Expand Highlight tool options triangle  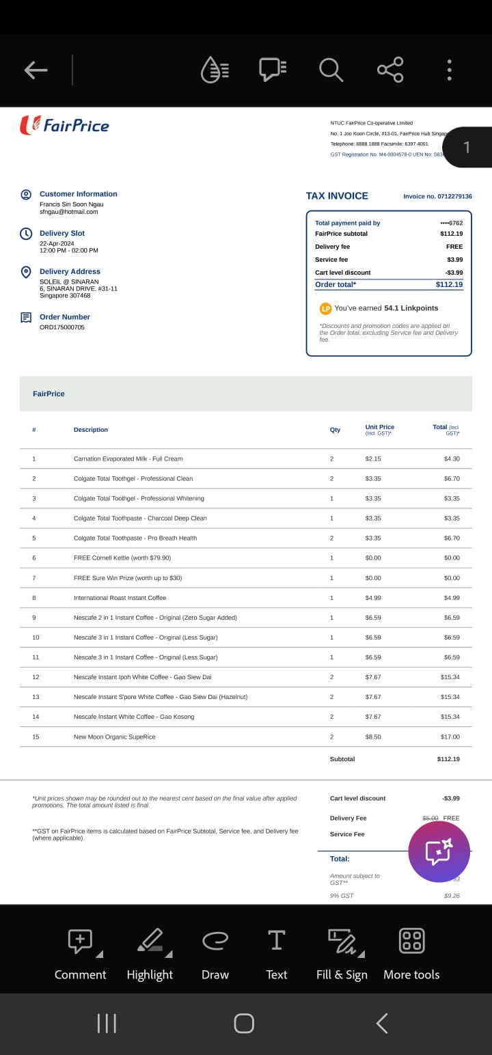pyautogui.click(x=169, y=954)
